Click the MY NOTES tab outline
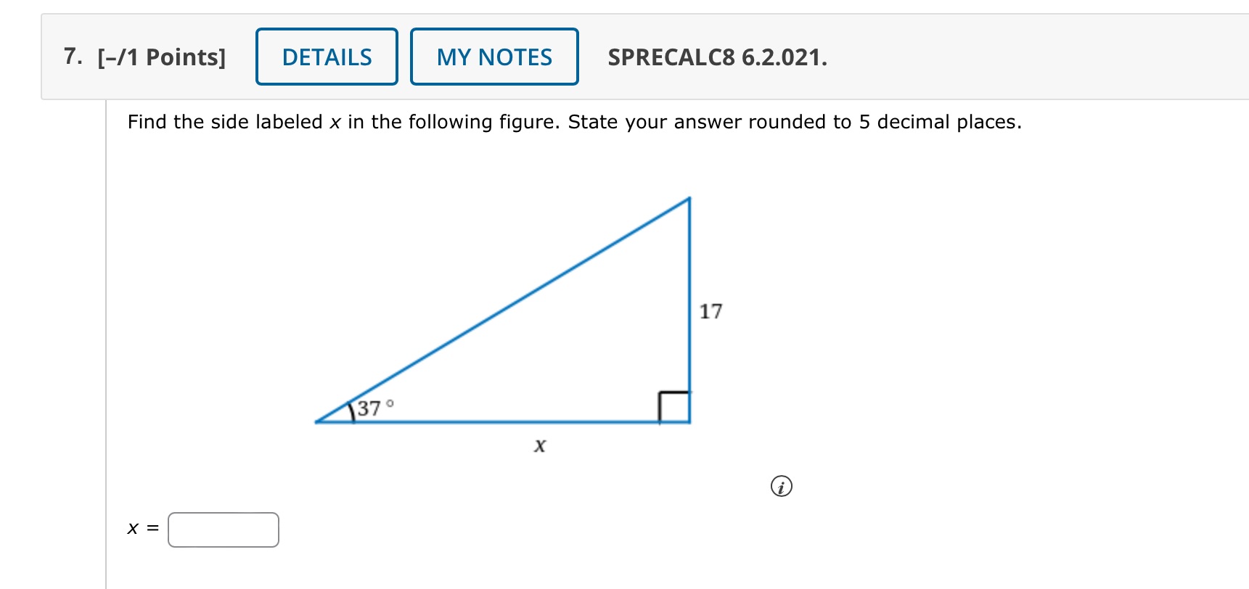1249x589 pixels. 494,57
